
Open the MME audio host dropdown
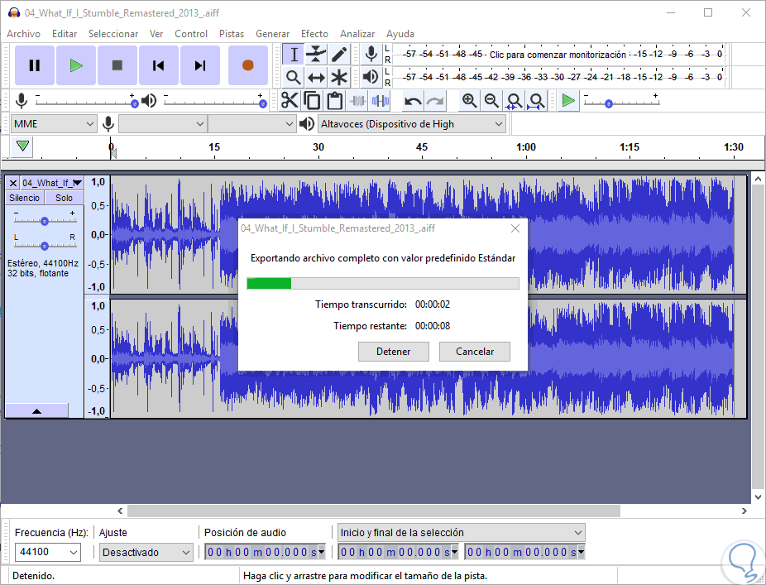[55, 124]
